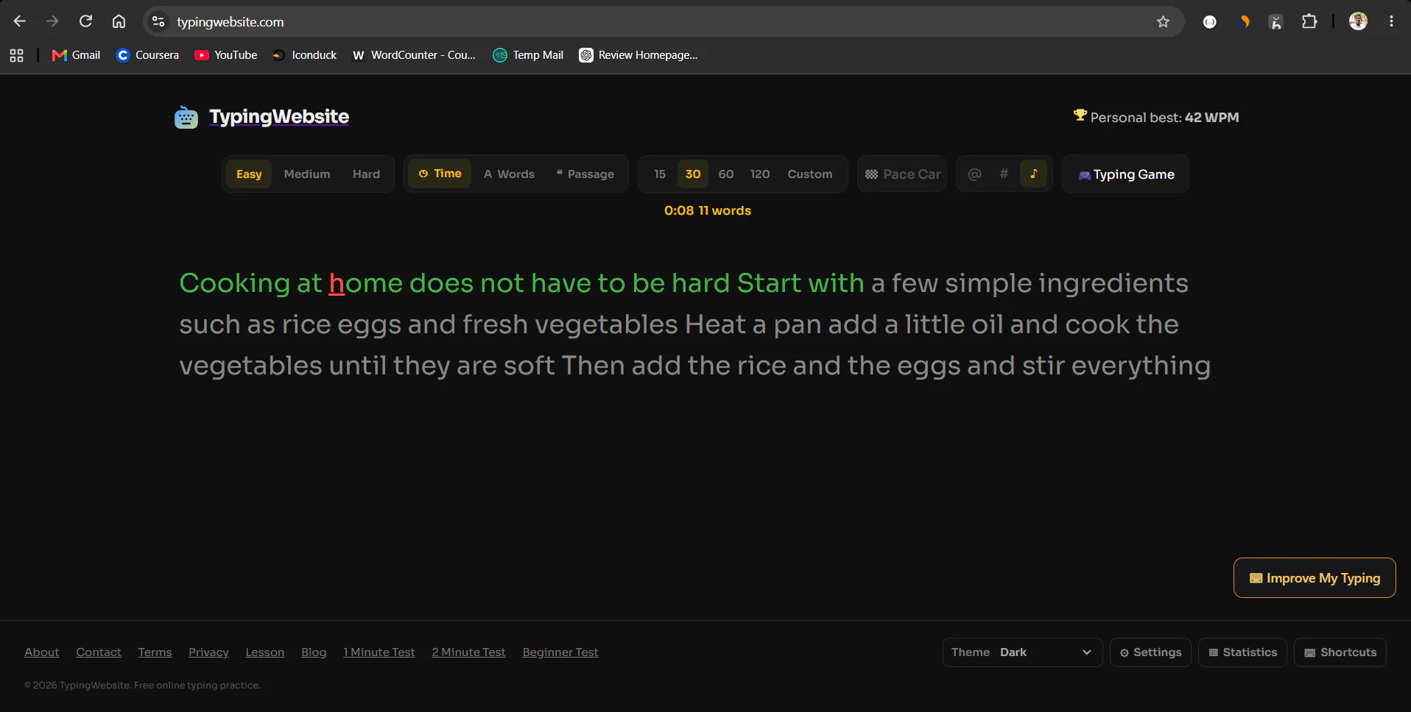Click the typing passage text area

694,324
